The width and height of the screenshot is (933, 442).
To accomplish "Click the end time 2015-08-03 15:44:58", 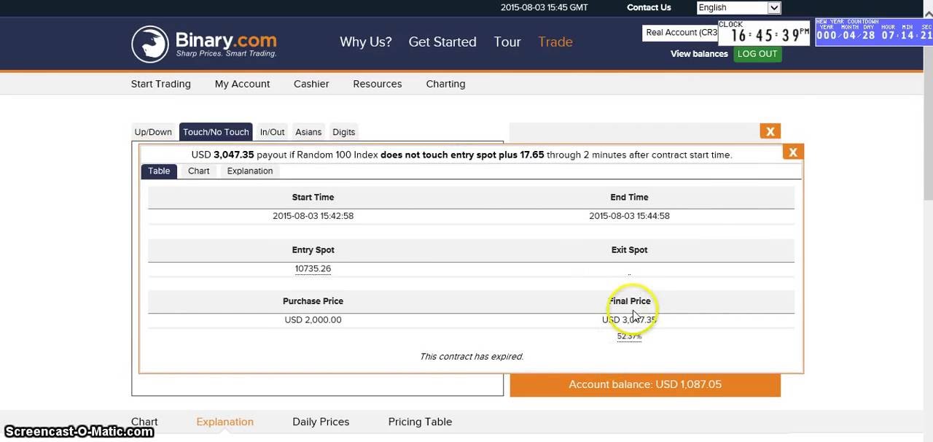I will 629,216.
